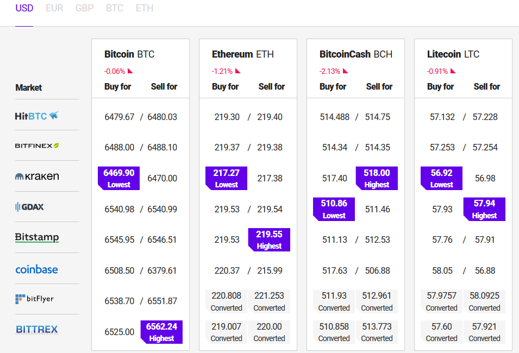519x353 pixels.
Task: Click Coinbase Ethereum buy price 220.37
Action: [227, 270]
